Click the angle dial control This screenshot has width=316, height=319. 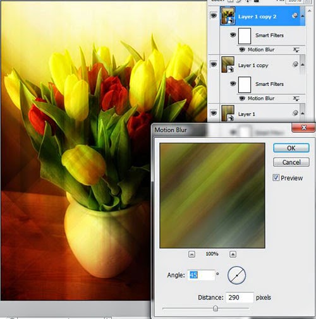[236, 275]
